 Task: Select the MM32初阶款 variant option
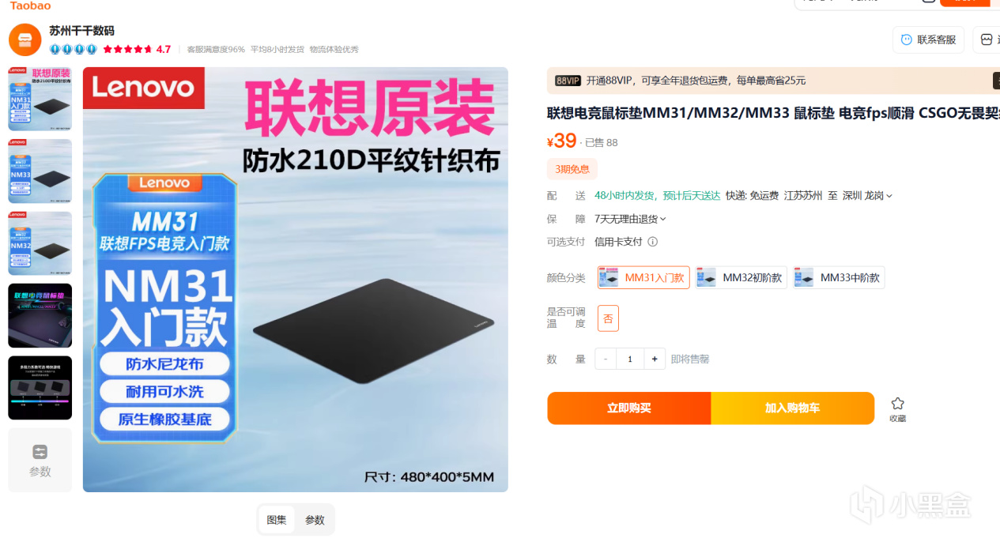click(742, 277)
